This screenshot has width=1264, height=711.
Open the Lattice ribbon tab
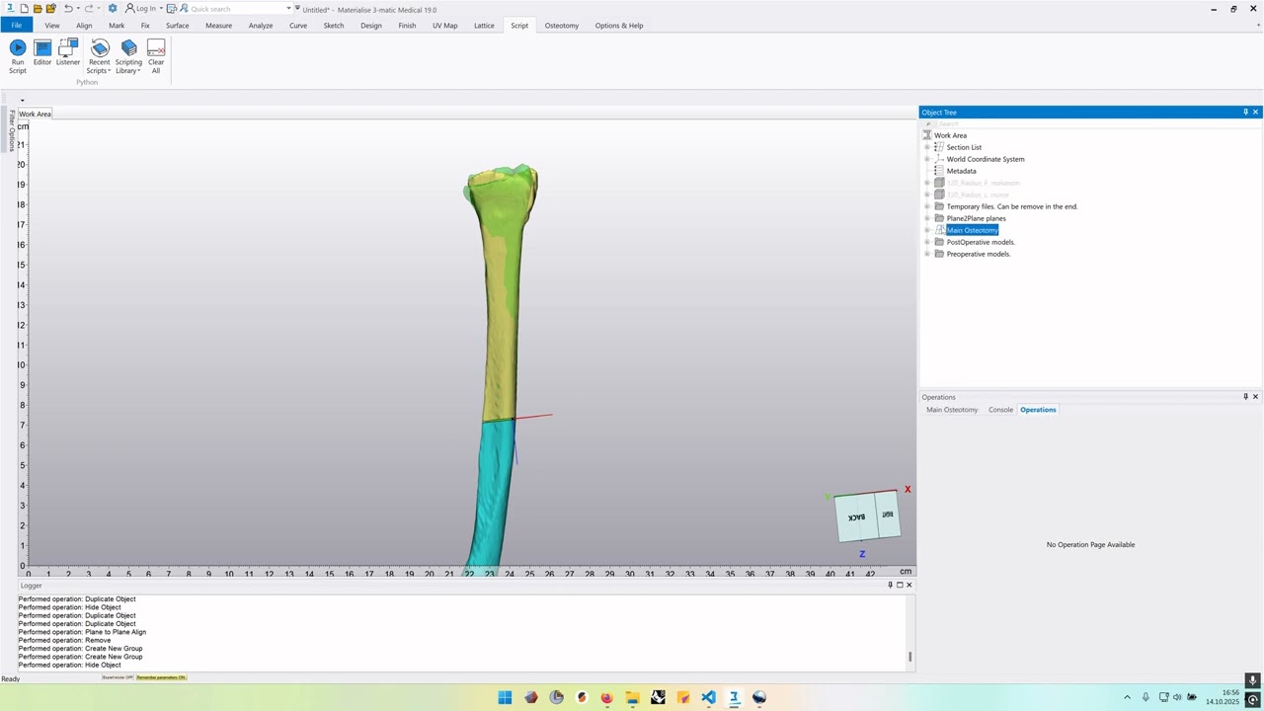coord(484,26)
